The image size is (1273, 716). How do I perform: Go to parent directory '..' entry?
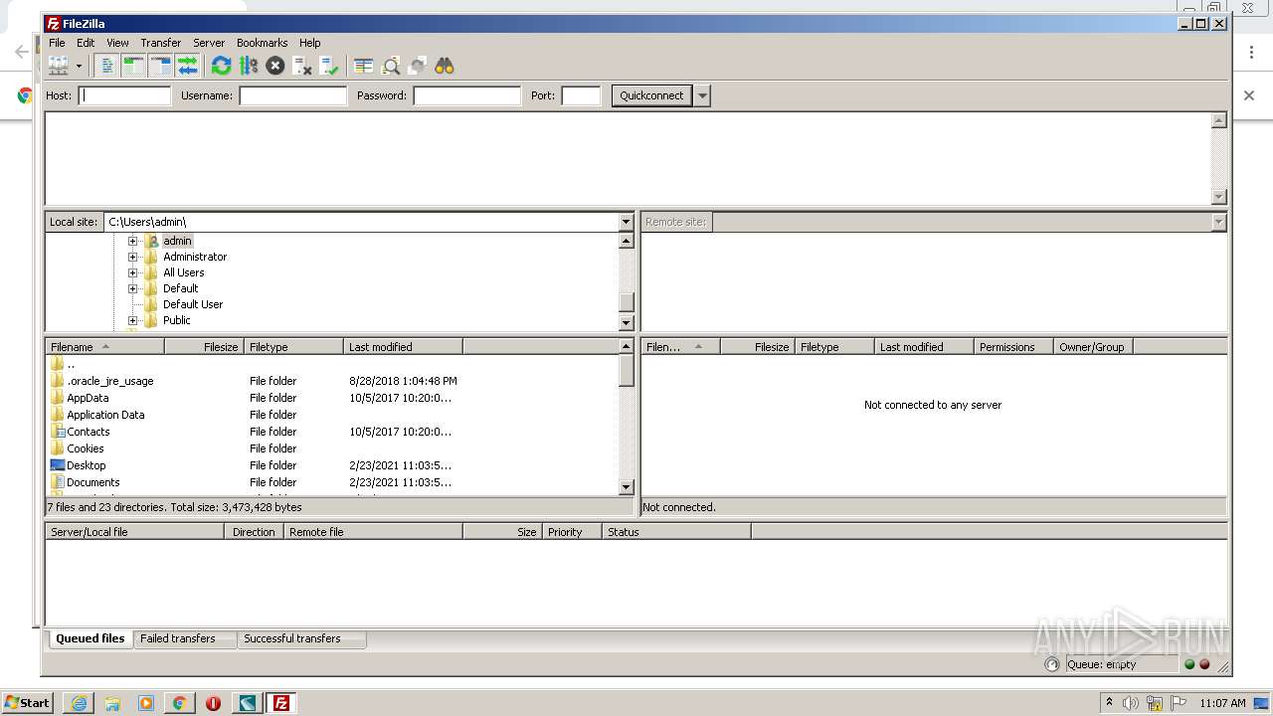click(332, 364)
